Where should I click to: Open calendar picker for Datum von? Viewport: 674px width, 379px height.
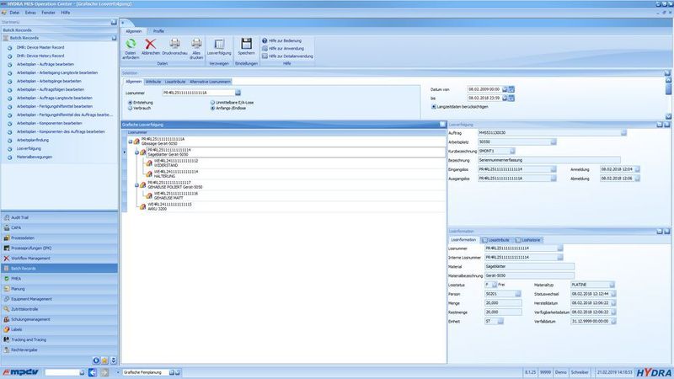511,88
